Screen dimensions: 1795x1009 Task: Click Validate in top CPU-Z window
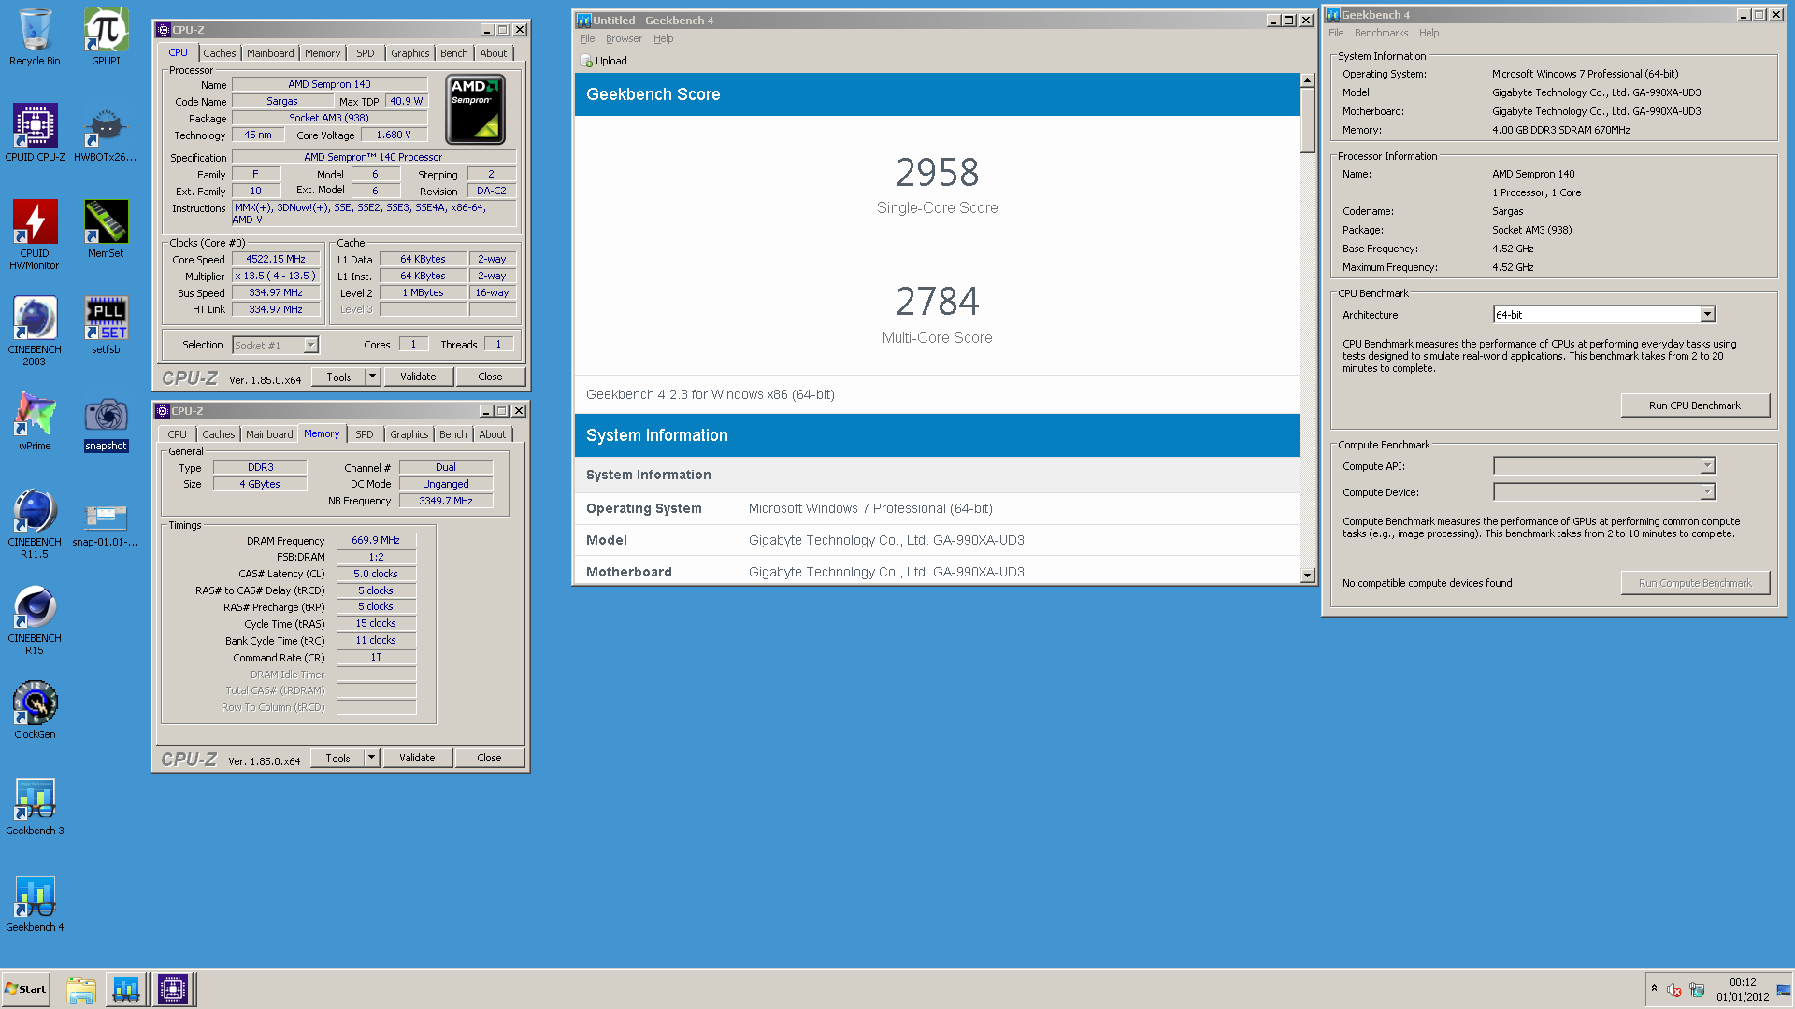(x=418, y=377)
